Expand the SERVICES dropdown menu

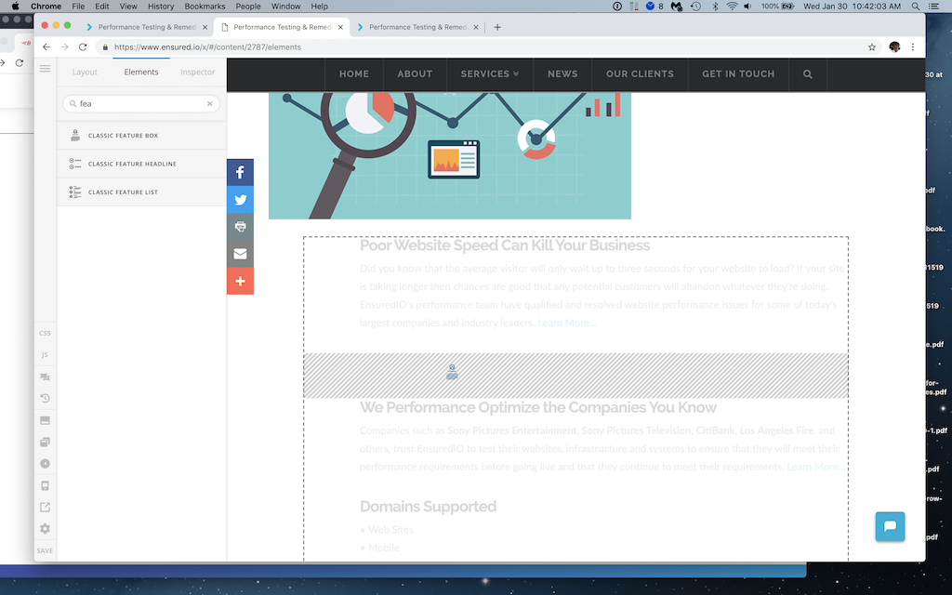pyautogui.click(x=489, y=74)
